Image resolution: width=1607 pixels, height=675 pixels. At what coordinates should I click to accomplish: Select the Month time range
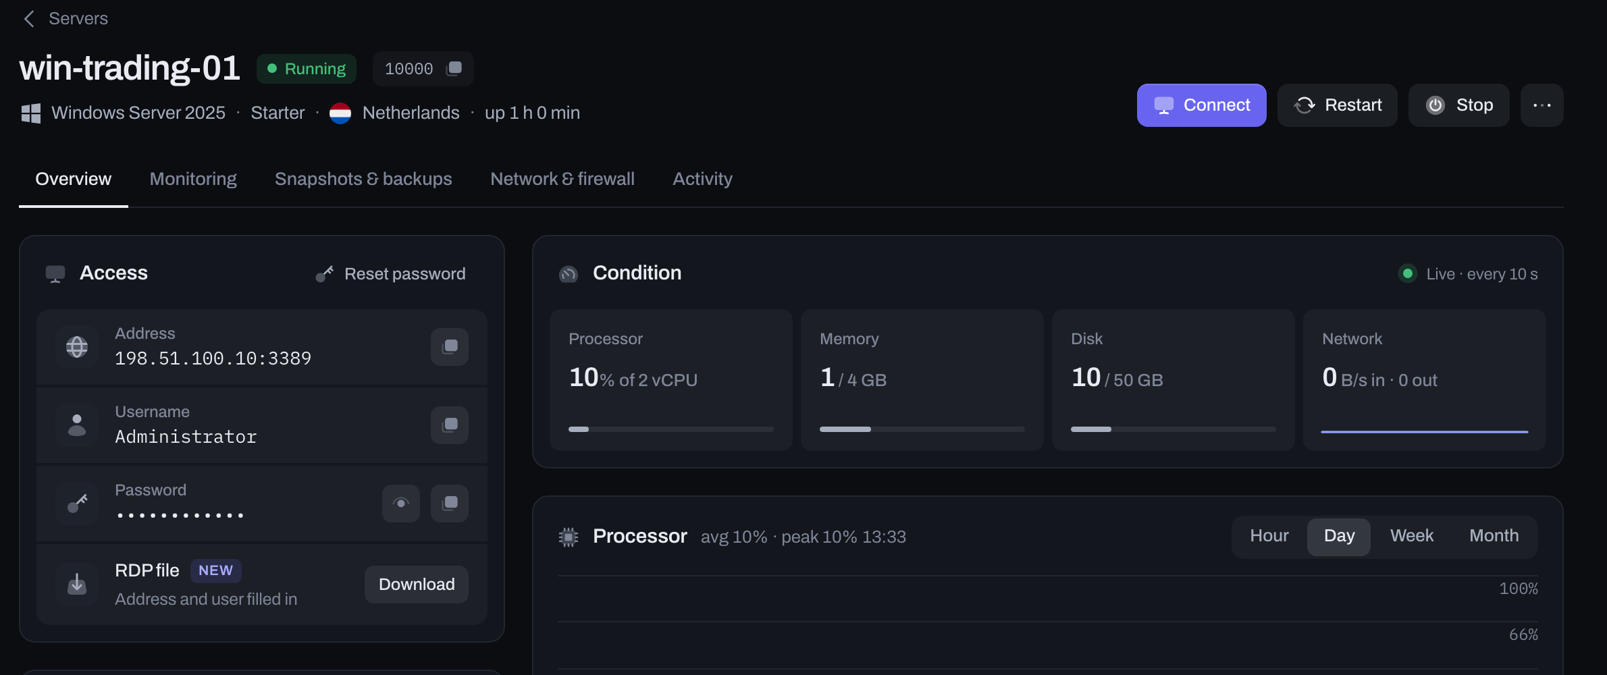tap(1494, 537)
